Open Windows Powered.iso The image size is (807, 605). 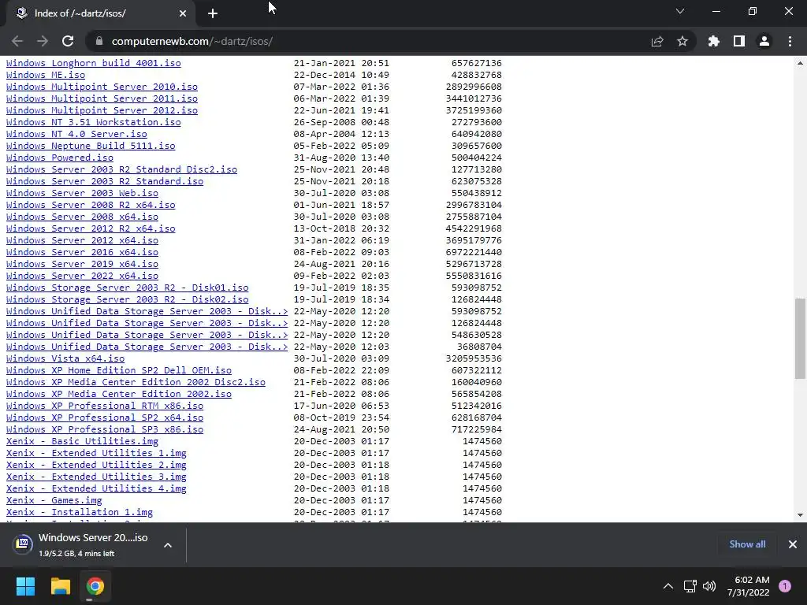60,158
